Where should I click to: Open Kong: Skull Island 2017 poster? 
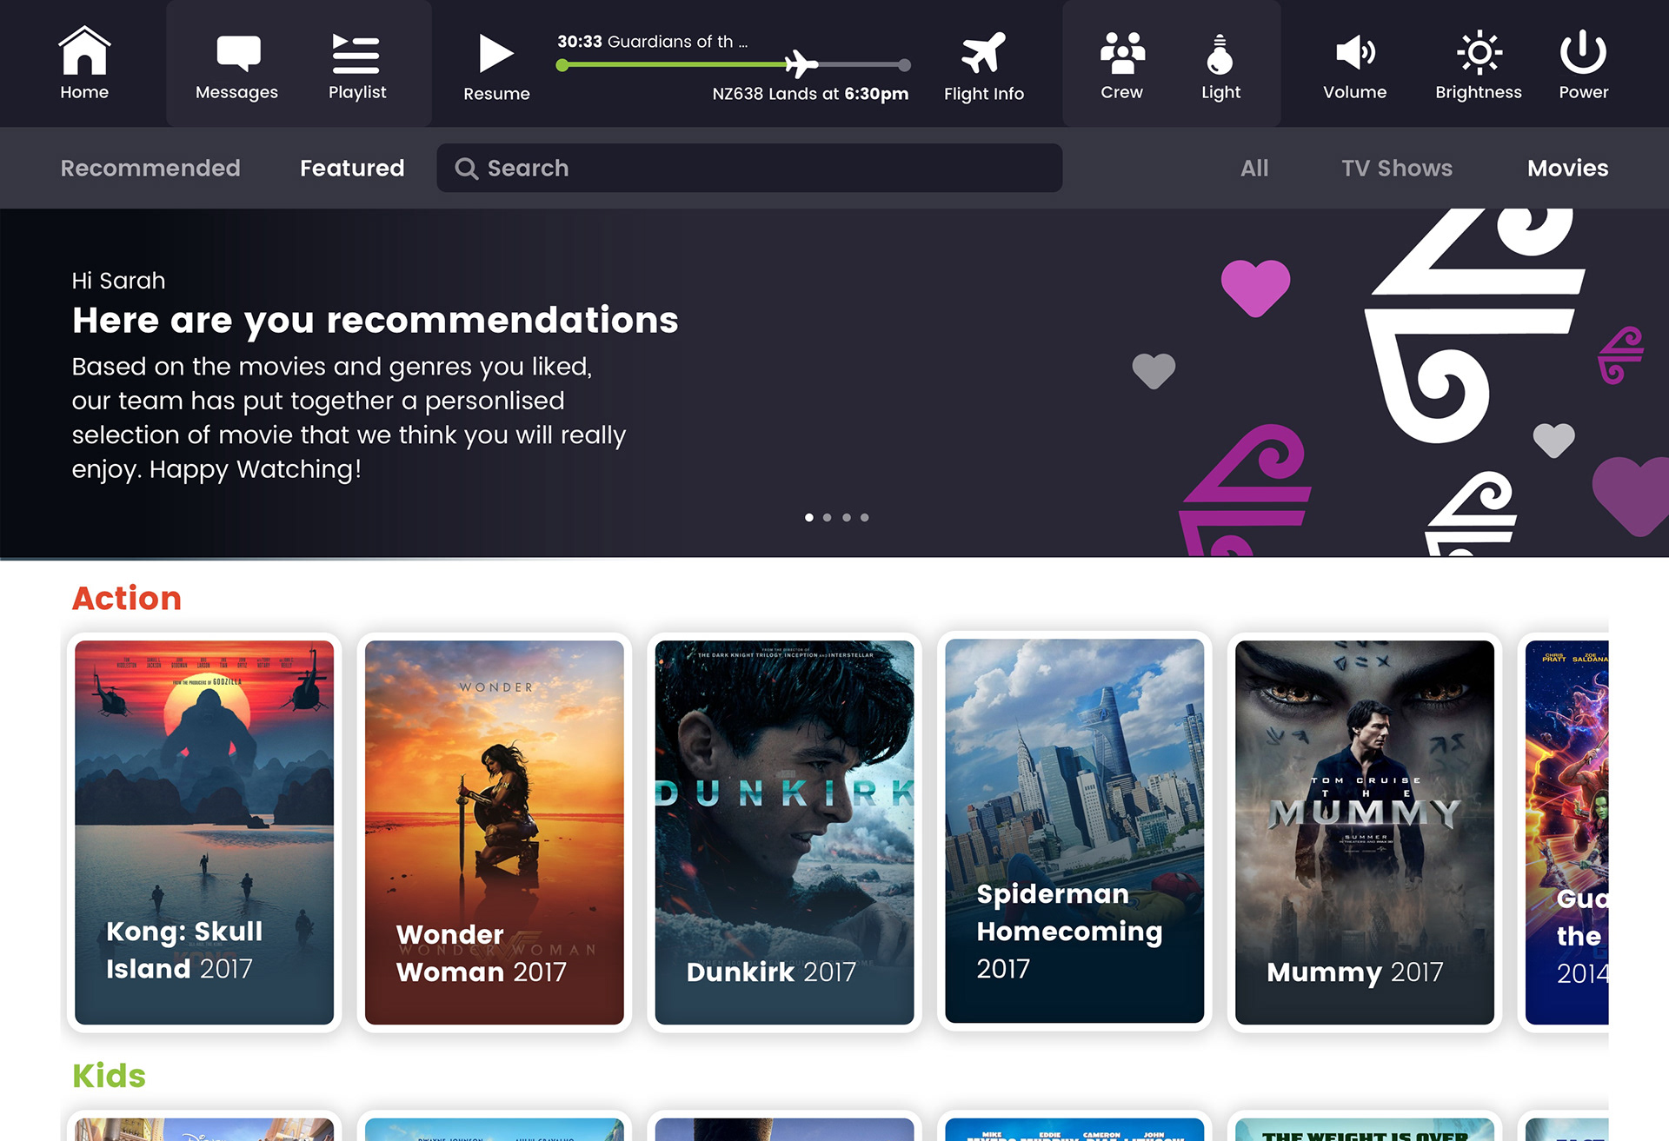pos(204,833)
